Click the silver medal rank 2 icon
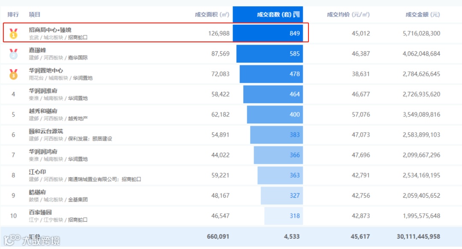The width and height of the screenshot is (462, 249). tap(13, 54)
